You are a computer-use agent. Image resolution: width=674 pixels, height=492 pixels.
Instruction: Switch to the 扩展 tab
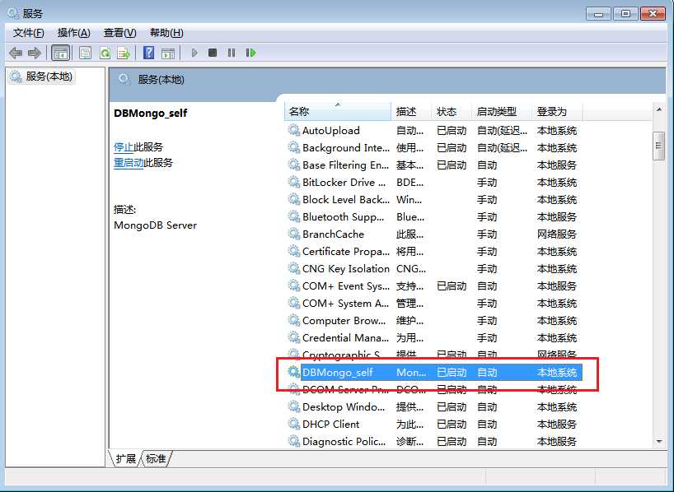tap(125, 458)
